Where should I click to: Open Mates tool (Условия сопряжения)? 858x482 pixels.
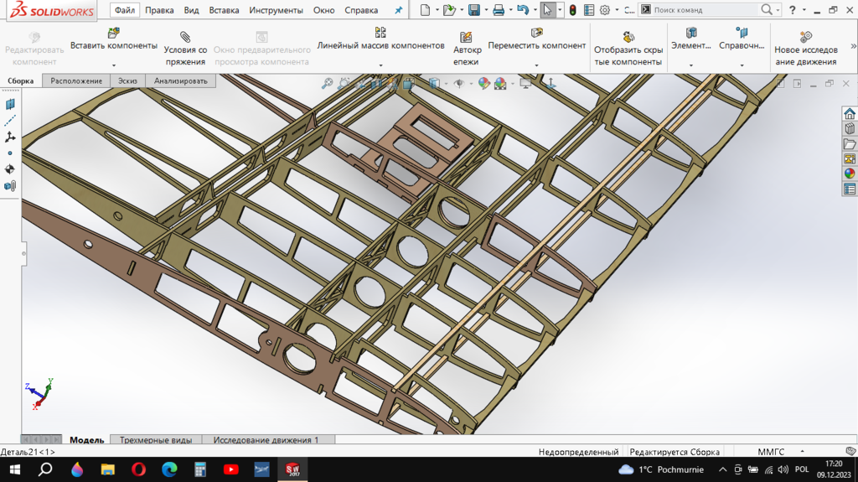185,38
